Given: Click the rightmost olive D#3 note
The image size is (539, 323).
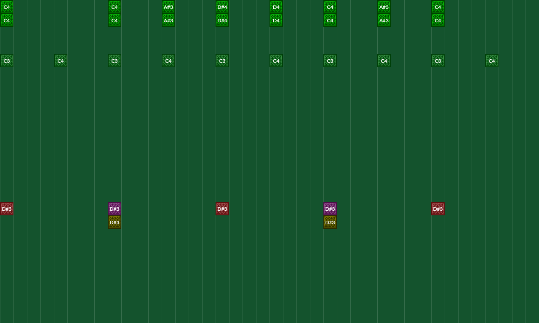Looking at the screenshot, I should (330, 222).
